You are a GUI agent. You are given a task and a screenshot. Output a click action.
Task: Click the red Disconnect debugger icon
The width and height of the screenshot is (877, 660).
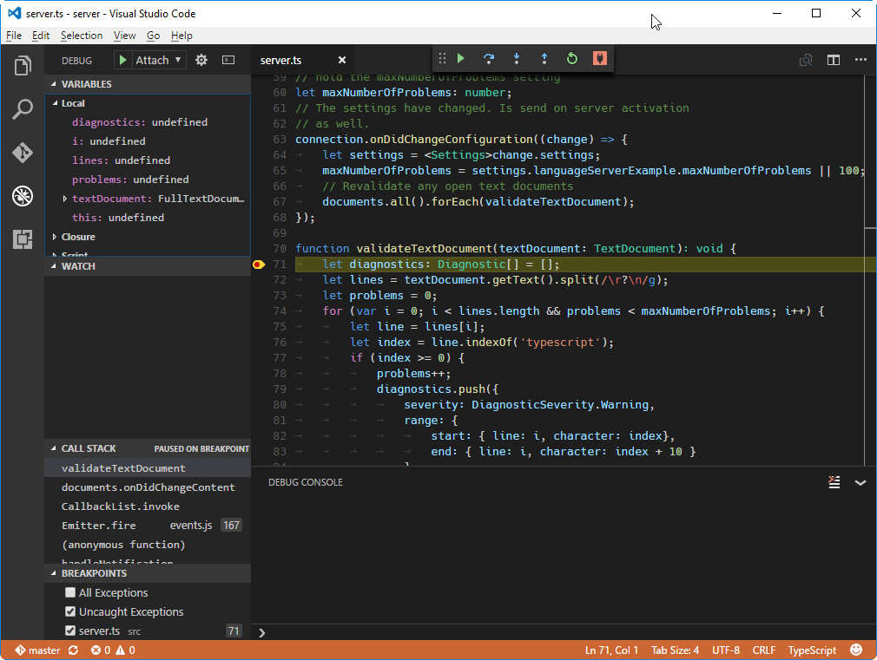(x=600, y=58)
